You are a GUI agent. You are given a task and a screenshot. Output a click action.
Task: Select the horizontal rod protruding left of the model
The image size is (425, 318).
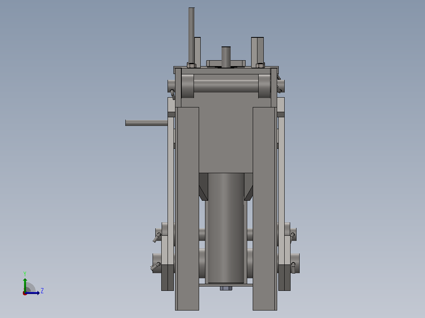[x=147, y=123]
